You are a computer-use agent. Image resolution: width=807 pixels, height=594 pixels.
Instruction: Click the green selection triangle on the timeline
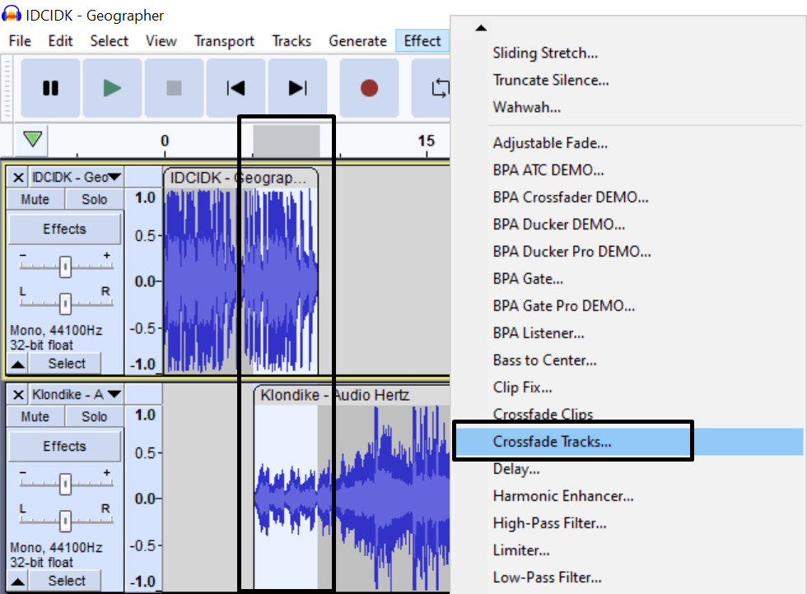point(31,140)
